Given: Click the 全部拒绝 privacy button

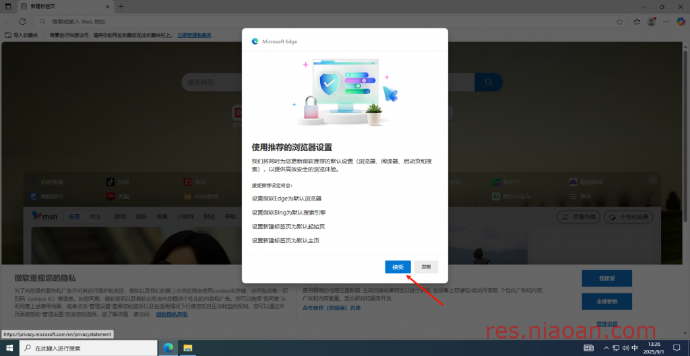Looking at the screenshot, I should 607,301.
